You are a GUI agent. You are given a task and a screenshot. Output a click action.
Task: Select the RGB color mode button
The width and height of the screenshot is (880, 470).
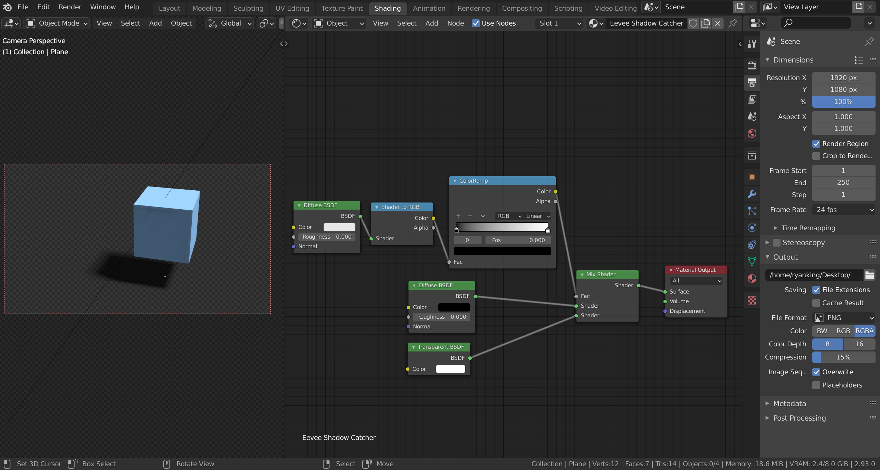843,331
